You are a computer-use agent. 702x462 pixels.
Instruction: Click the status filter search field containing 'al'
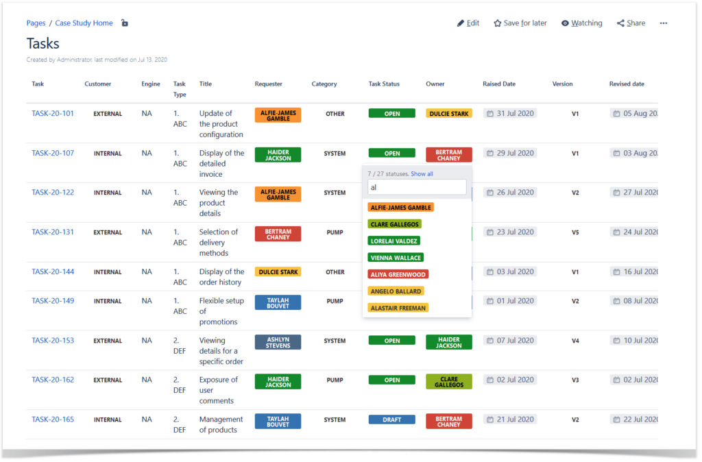pyautogui.click(x=418, y=186)
